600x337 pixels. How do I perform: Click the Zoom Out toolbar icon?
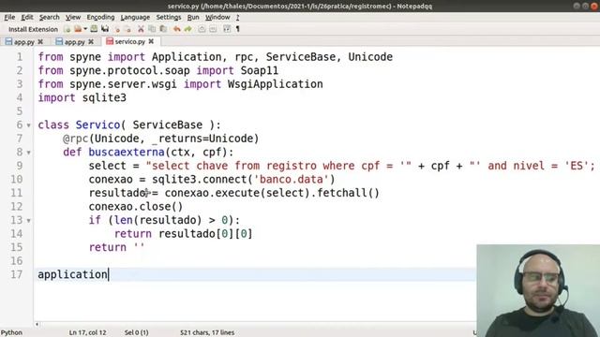[x=213, y=29]
